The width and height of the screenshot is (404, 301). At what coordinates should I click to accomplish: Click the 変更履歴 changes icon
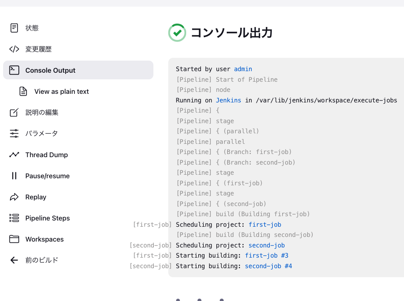14,49
